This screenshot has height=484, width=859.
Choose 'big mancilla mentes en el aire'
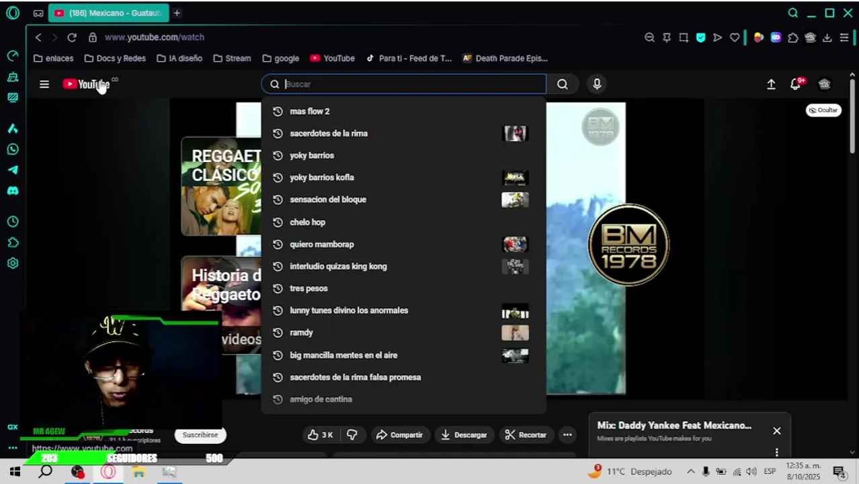tap(404, 355)
